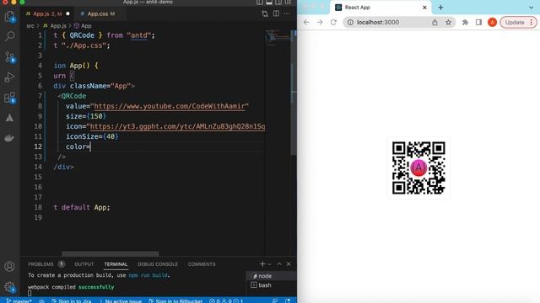Click the share page icon in address bar
This screenshot has height=303, width=540.
pos(435,23)
